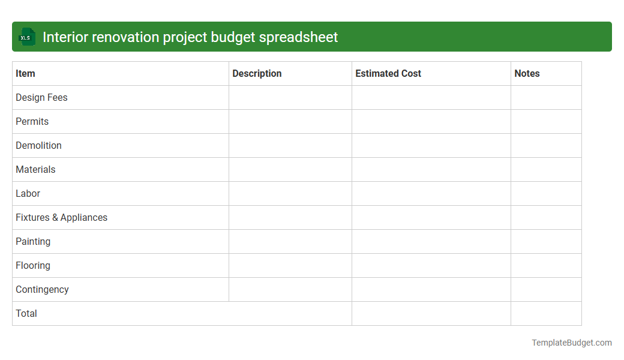Open the TemplateBudget.com link
The image size is (624, 360).
(x=571, y=343)
